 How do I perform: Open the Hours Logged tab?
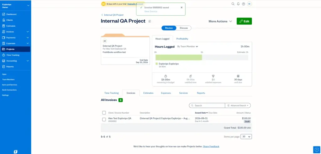pos(162,38)
